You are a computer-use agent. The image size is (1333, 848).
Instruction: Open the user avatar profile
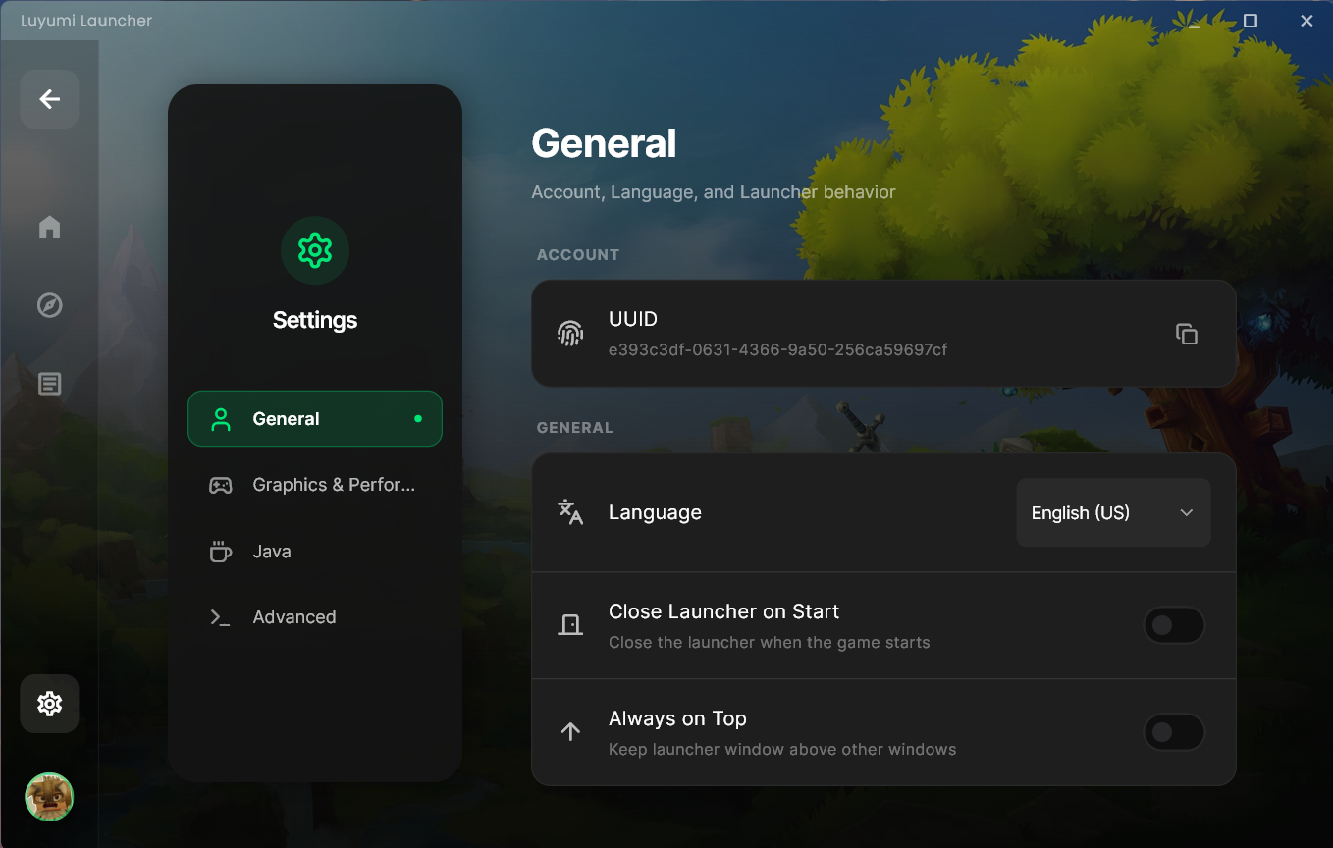click(49, 797)
